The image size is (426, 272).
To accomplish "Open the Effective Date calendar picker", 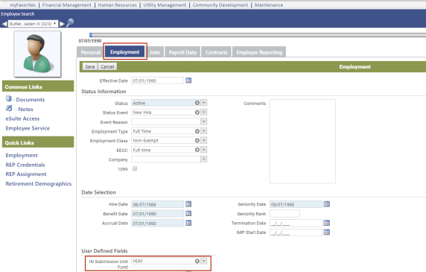I will coord(188,80).
